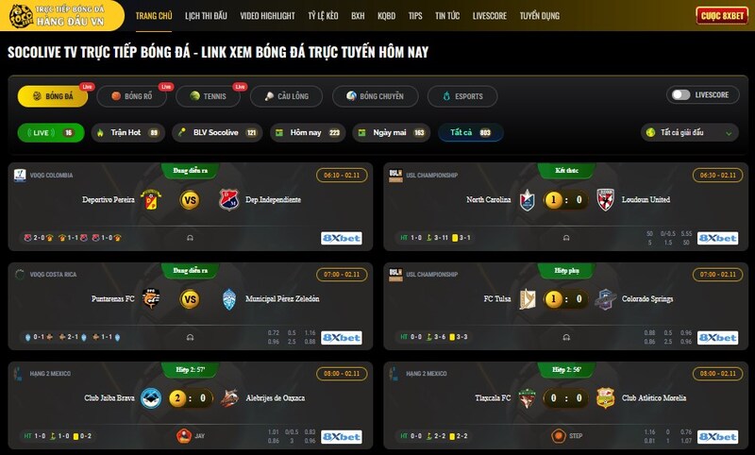Click Club Jaiba Brava team crest
This screenshot has height=455, width=755.
pyautogui.click(x=151, y=398)
